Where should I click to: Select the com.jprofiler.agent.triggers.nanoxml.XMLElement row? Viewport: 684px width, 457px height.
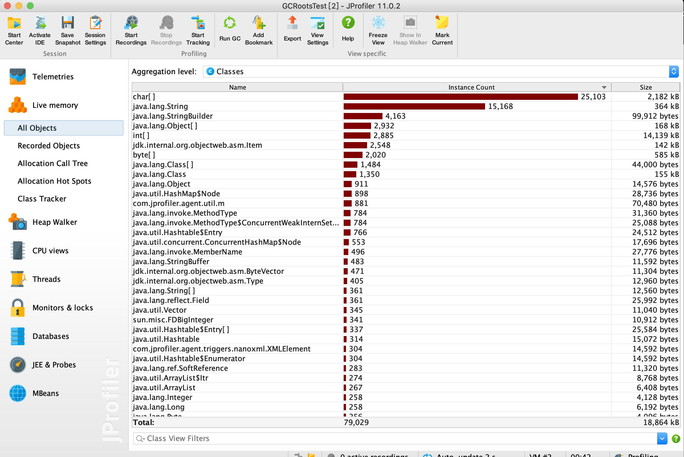(406, 349)
